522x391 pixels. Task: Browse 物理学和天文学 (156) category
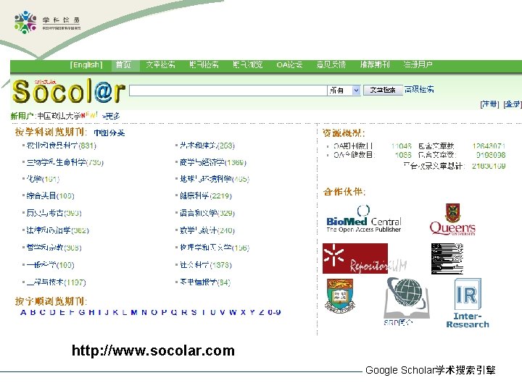[215, 248]
